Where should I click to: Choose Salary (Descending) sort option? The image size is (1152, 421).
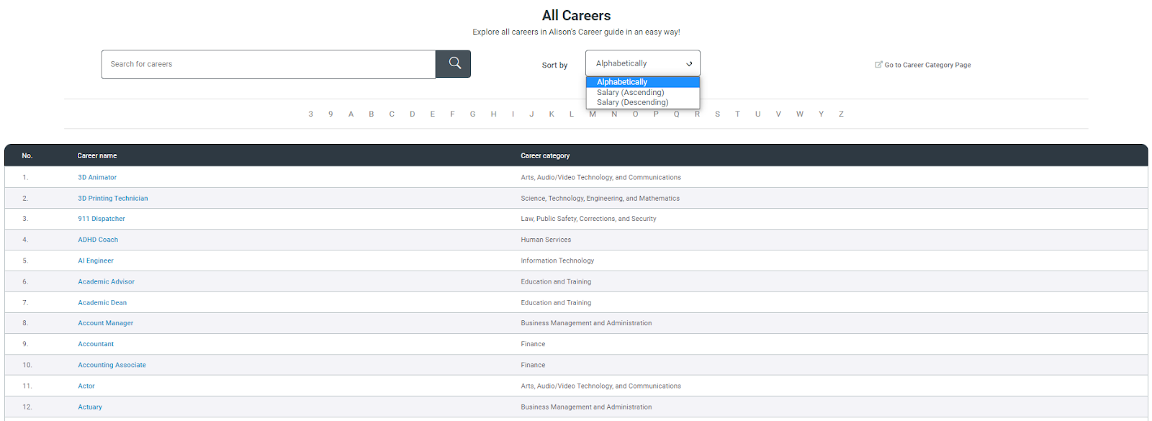(x=632, y=102)
